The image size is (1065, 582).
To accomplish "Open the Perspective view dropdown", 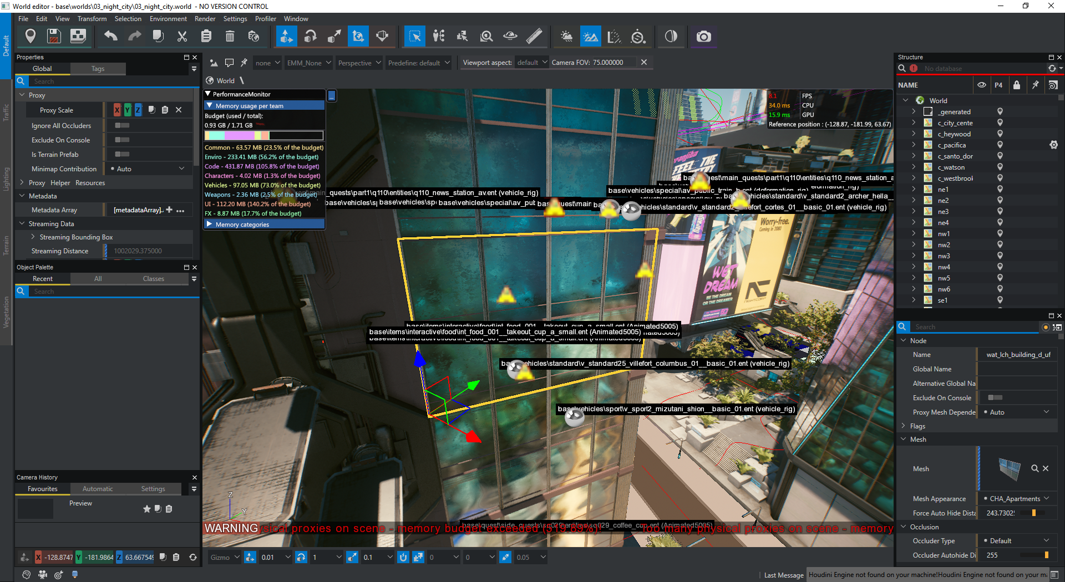I will [359, 63].
